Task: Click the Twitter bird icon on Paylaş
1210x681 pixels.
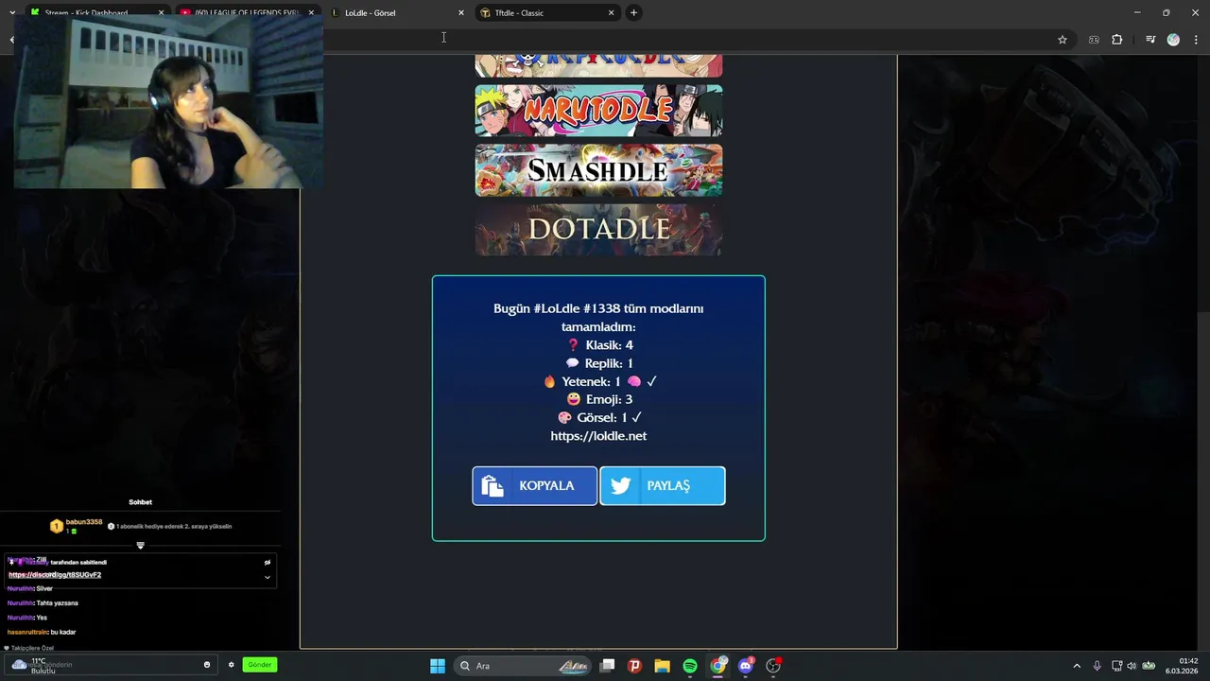Action: tap(620, 486)
